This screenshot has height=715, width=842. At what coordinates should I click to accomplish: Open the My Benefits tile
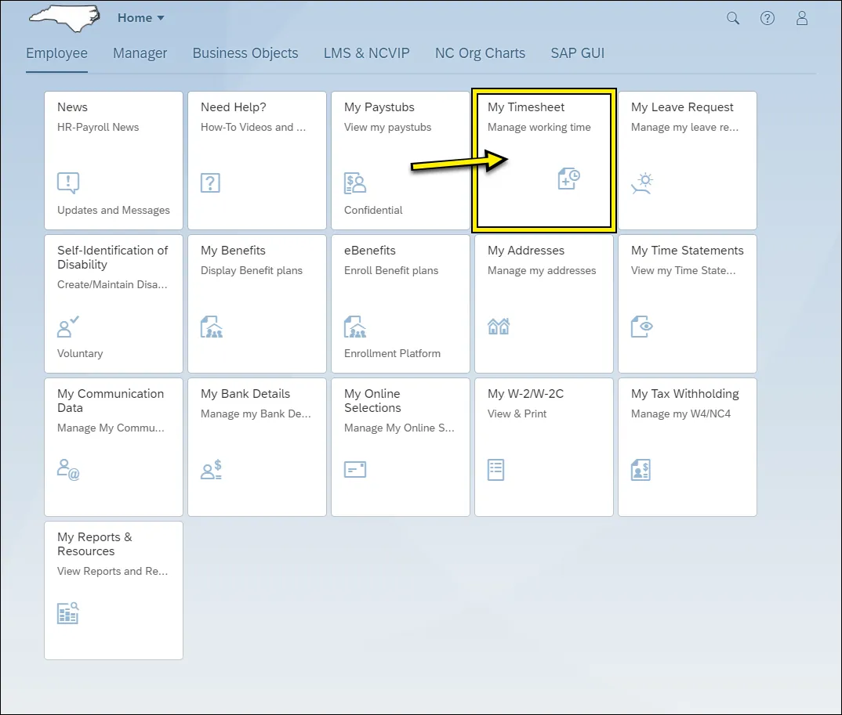(x=256, y=303)
